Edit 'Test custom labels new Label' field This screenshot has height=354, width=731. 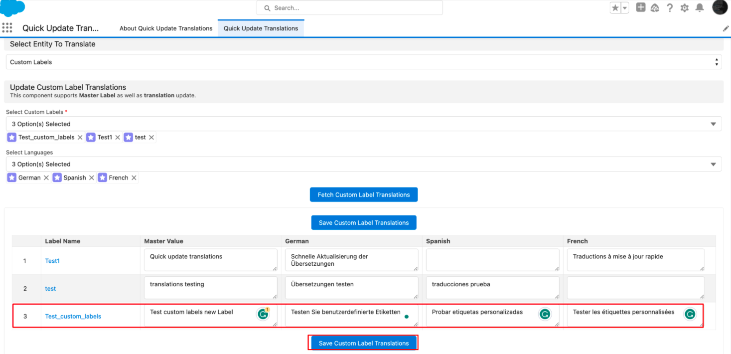coord(211,316)
